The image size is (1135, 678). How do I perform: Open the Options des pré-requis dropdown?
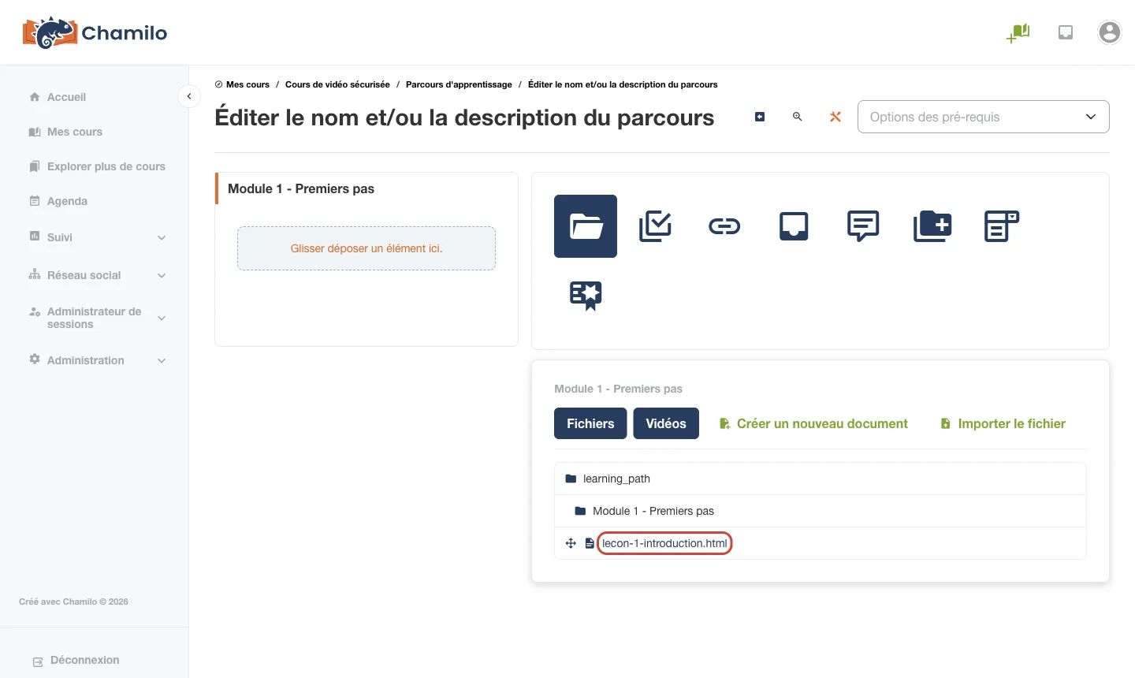coord(983,117)
